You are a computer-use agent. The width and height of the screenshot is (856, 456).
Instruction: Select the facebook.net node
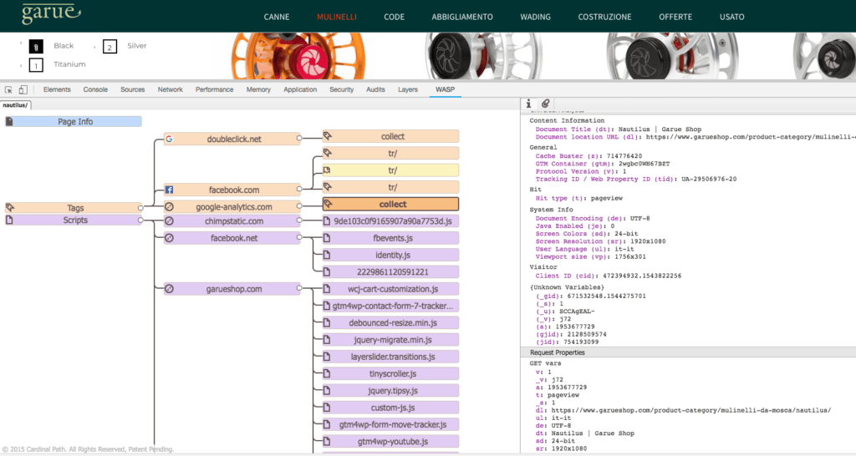click(232, 238)
